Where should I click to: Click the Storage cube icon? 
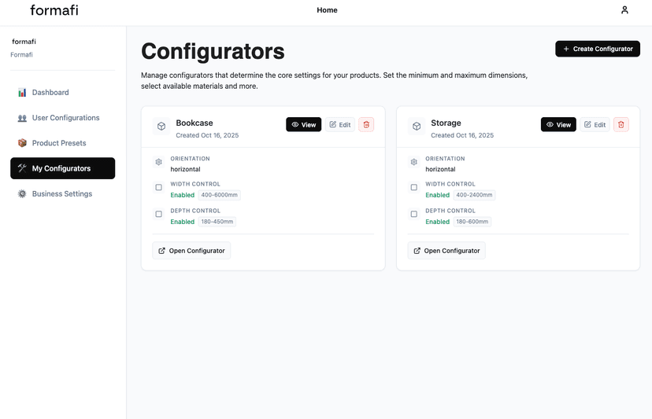[416, 127]
